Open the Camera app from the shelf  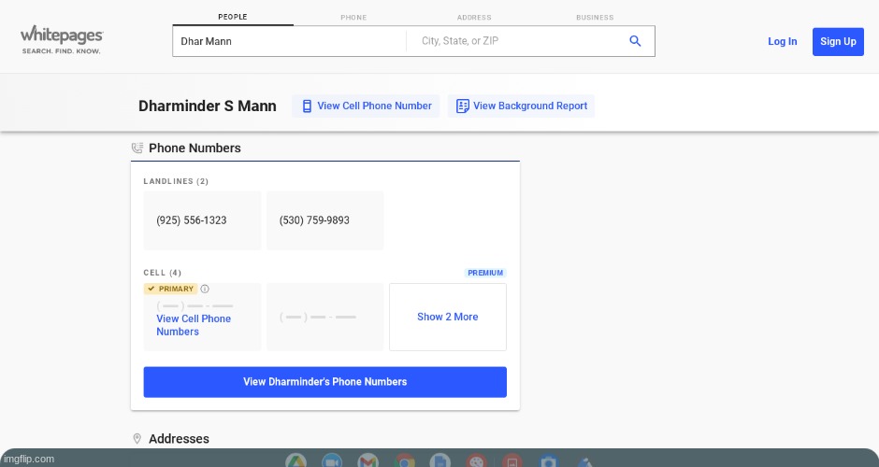tap(550, 460)
